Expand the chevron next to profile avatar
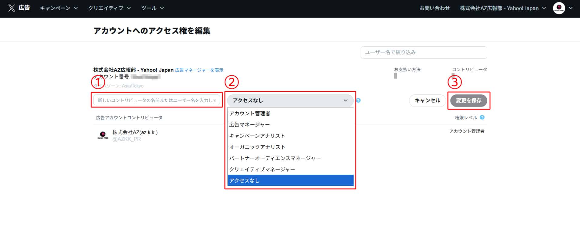 (571, 8)
